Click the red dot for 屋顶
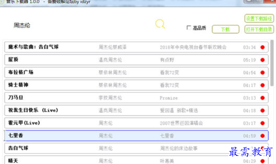 [x=262, y=60]
